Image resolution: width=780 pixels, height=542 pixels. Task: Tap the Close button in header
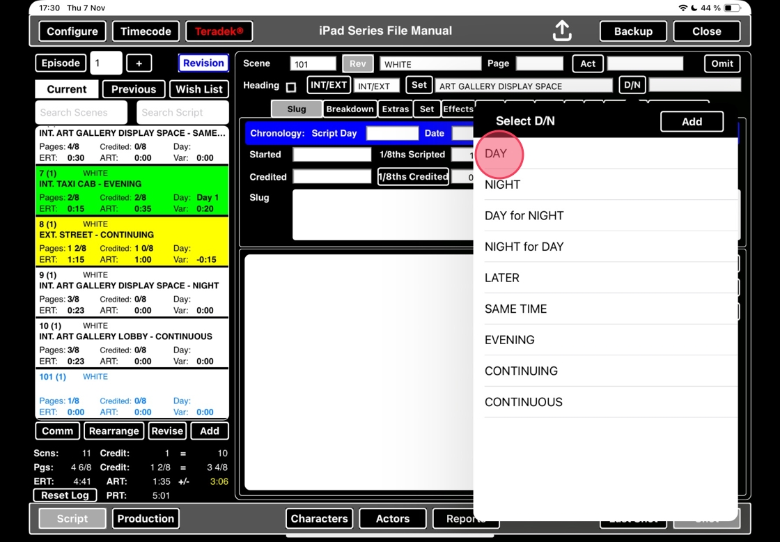click(706, 31)
